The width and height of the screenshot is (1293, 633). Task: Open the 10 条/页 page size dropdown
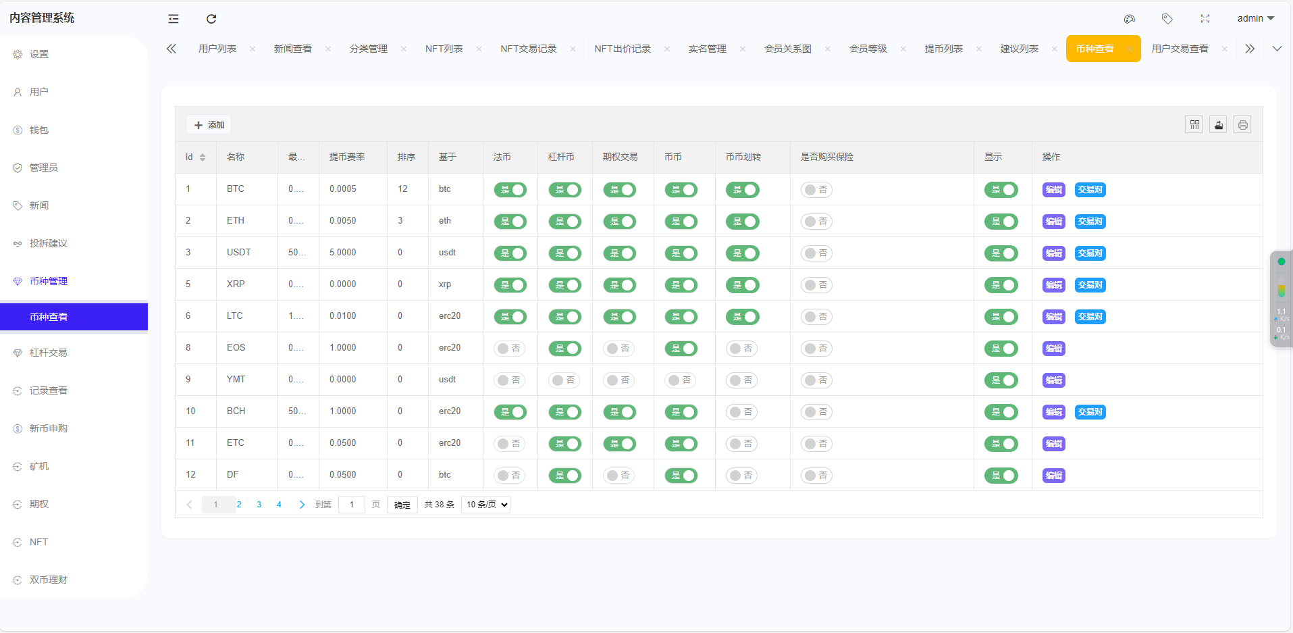click(x=485, y=505)
